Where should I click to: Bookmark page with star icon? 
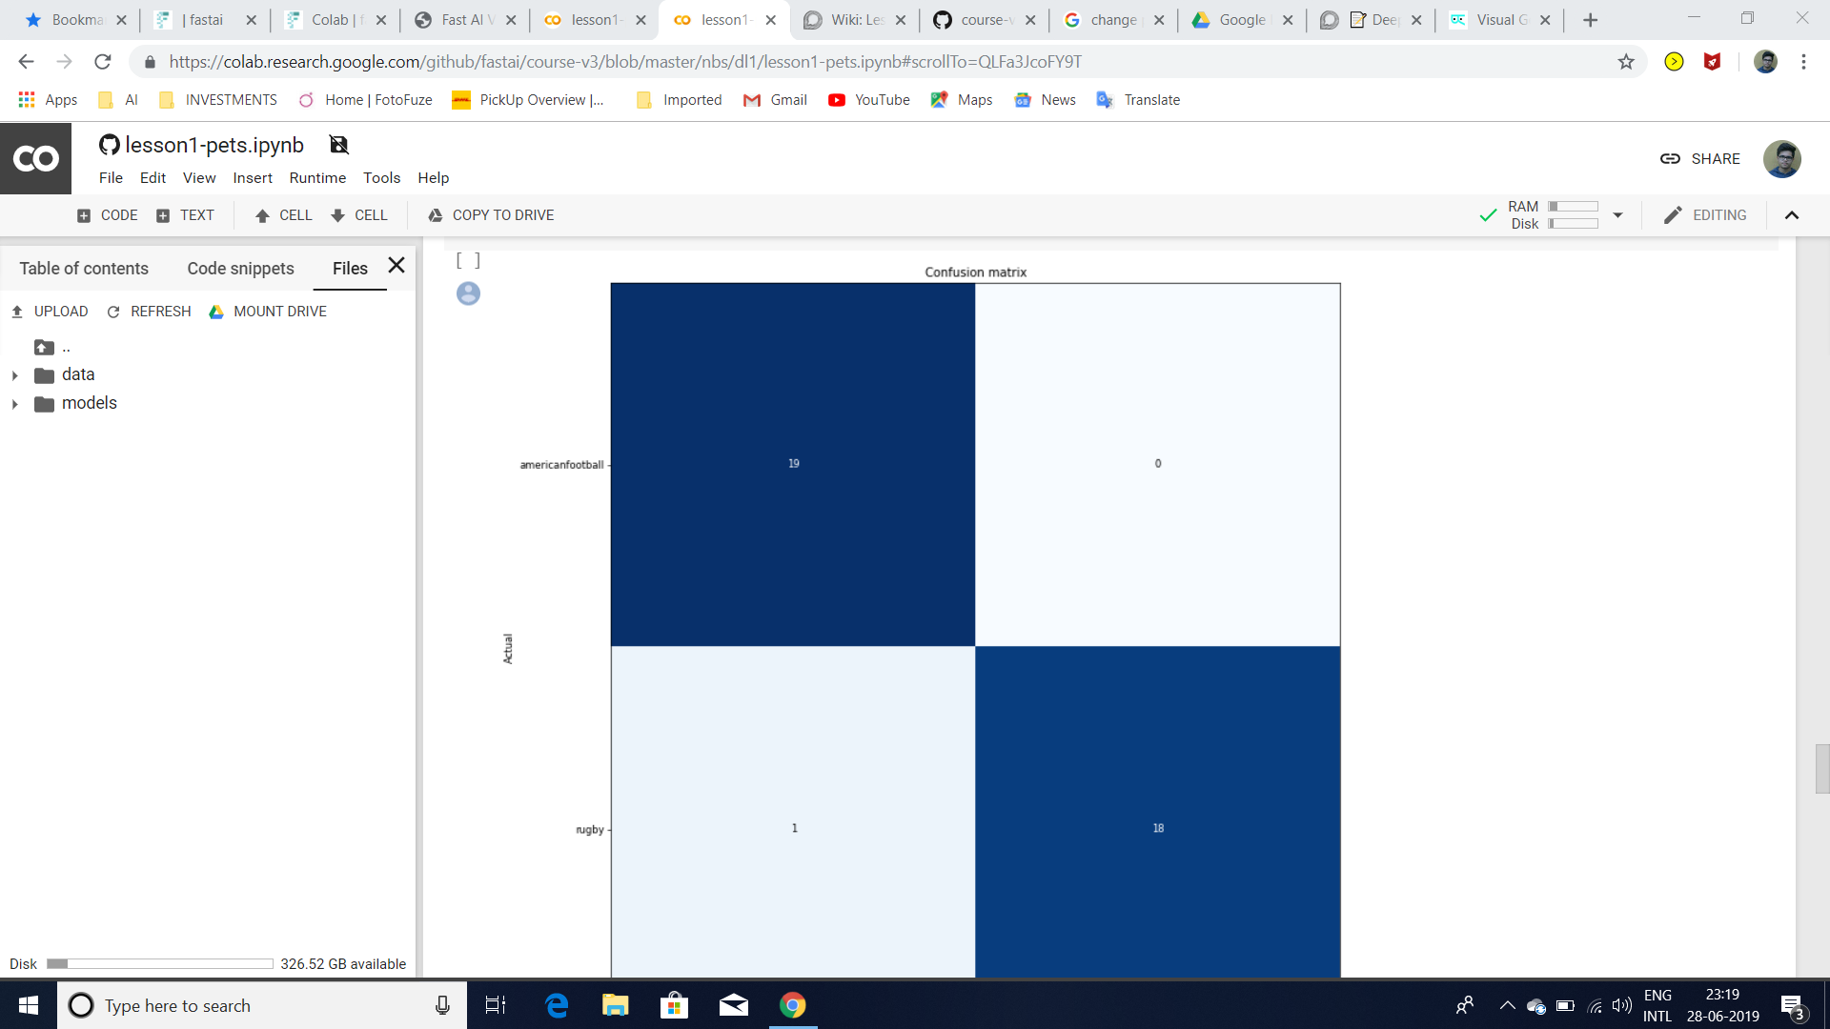(x=1626, y=62)
